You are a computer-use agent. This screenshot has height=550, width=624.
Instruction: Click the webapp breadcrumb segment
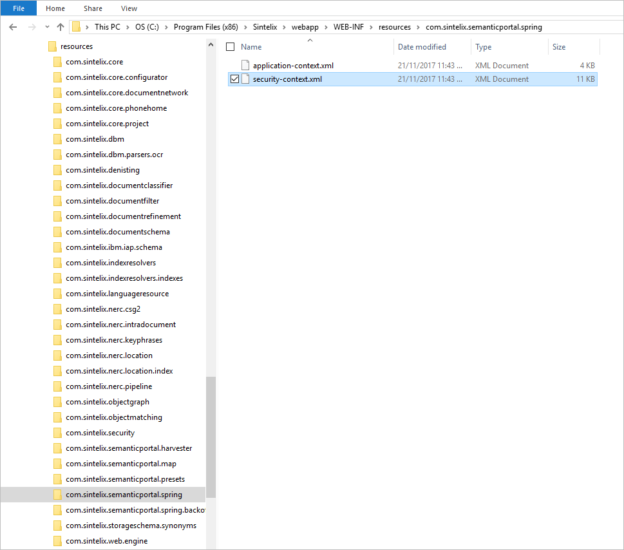click(305, 27)
